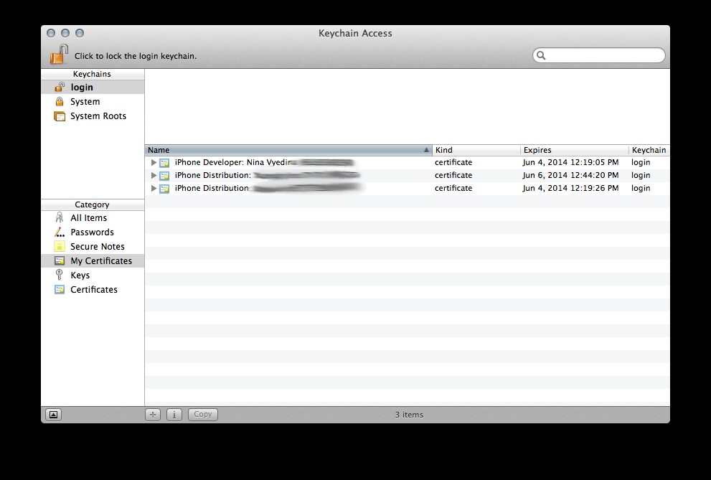
Task: Minimize the Keychain Access window
Action: [65, 33]
